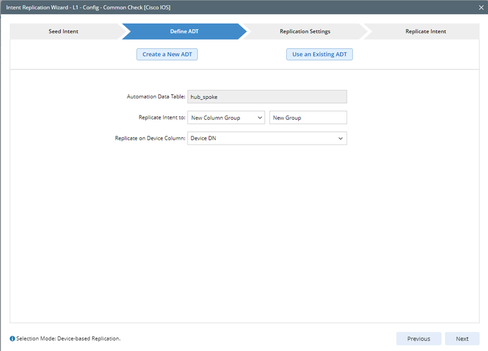Click the Create a New ADT button
This screenshot has height=351, width=488.
pyautogui.click(x=167, y=54)
